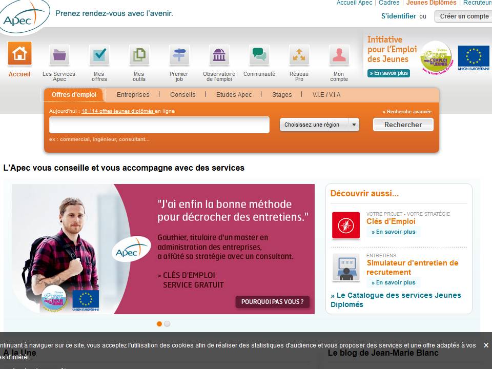Switch to the Stages tab
This screenshot has width=492, height=369.
[x=282, y=95]
